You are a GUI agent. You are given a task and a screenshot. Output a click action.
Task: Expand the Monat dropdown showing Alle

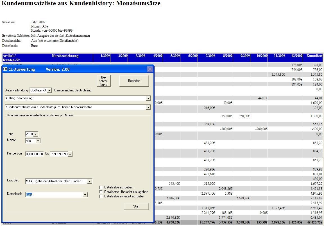coord(38,141)
